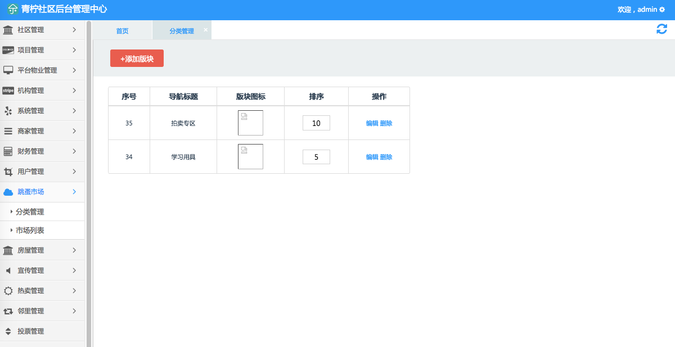Image resolution: width=675 pixels, height=347 pixels.
Task: Open the 财务管理 menu label
Action: click(31, 151)
